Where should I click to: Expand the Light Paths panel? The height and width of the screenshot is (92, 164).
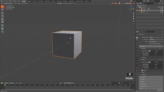click(151, 77)
